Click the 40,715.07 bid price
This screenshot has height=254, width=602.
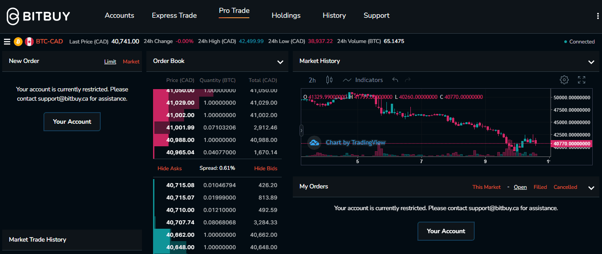point(180,197)
